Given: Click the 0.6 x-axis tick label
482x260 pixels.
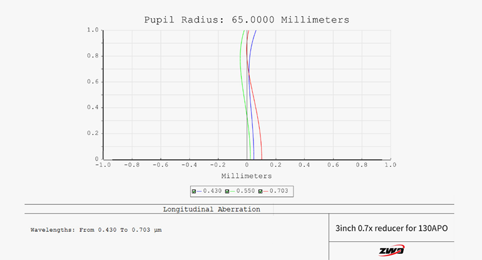Looking at the screenshot, I should tap(333, 165).
